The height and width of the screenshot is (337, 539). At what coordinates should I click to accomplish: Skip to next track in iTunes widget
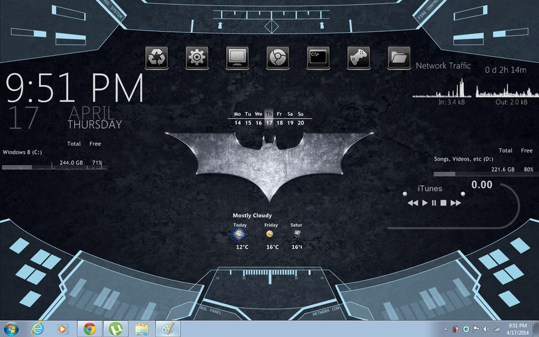(x=456, y=203)
